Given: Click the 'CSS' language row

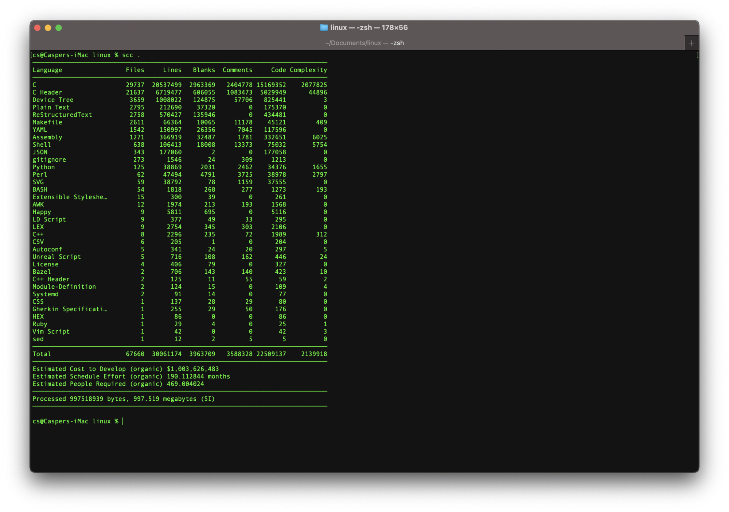Looking at the screenshot, I should (180, 302).
